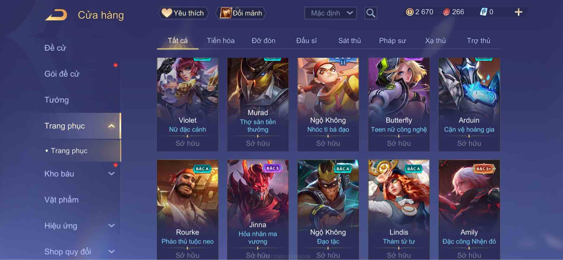The image size is (563, 260).
Task: Open Đổi mảnh treasure chest
Action: click(240, 13)
